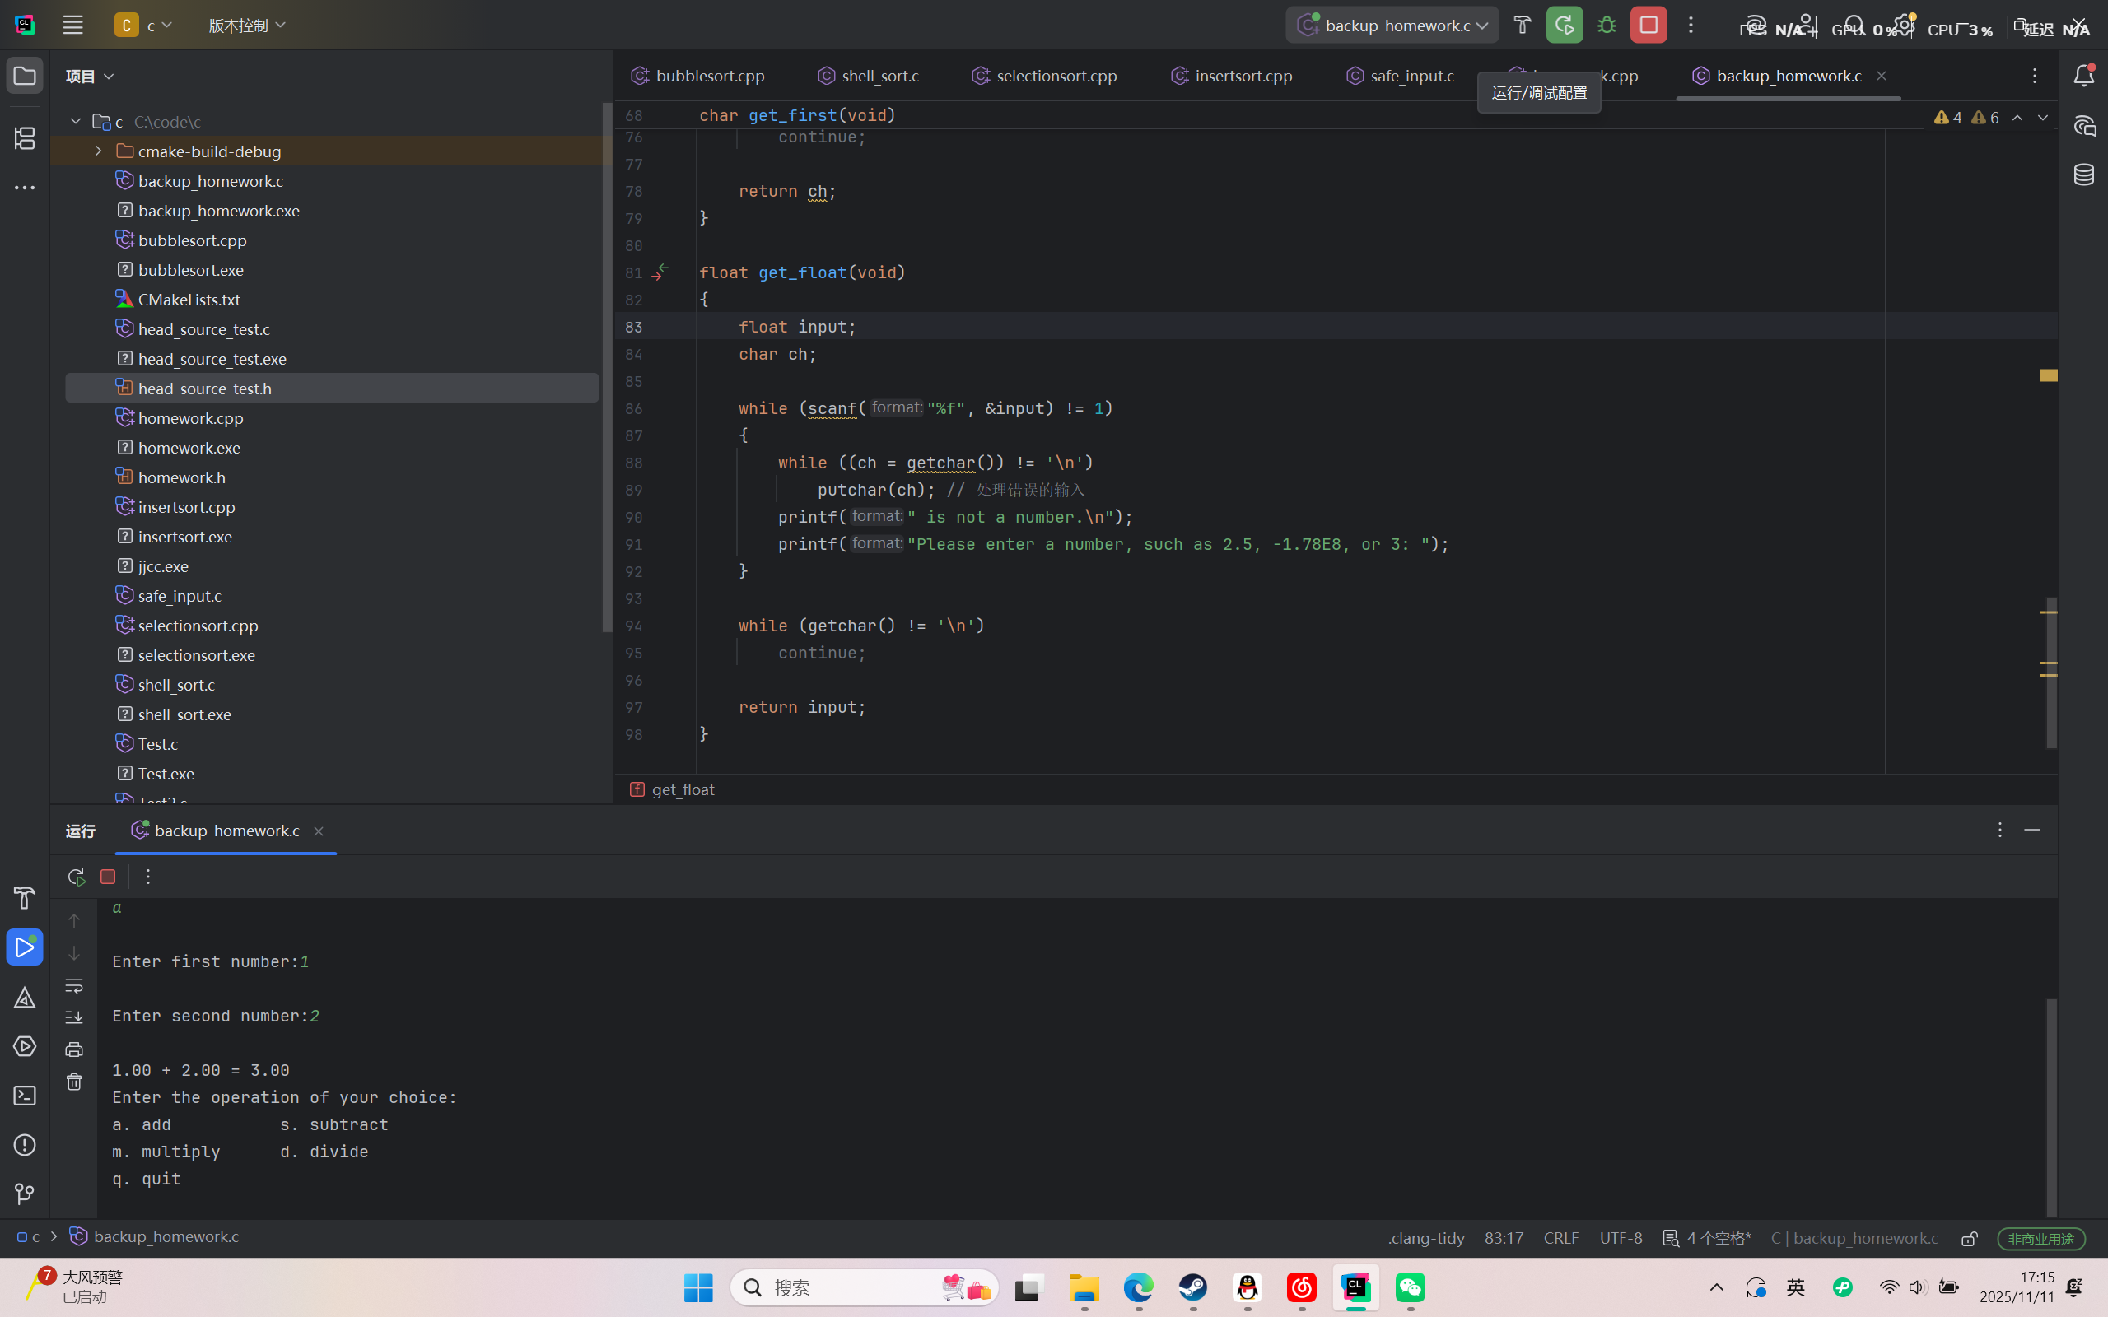
Task: Open homework.cpp in the project tree
Action: click(x=190, y=418)
